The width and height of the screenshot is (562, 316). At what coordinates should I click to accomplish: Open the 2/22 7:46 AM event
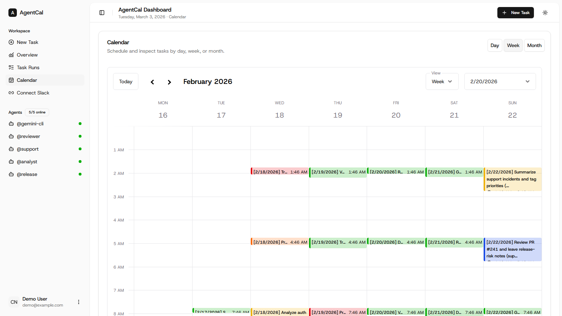tap(513, 312)
